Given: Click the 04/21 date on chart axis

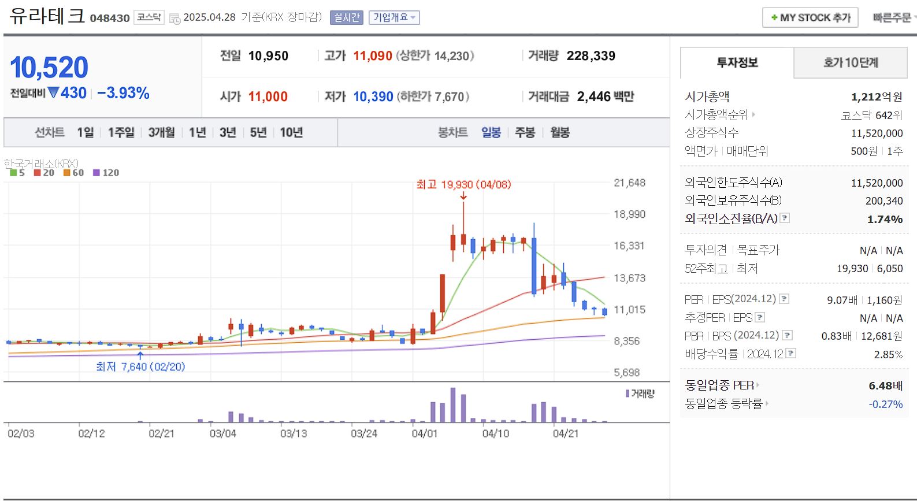Looking at the screenshot, I should (x=566, y=433).
